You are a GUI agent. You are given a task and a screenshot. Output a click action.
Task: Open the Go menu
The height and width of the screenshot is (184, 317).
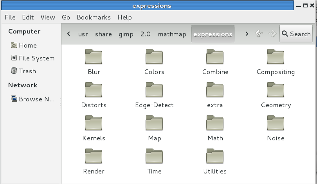[x=66, y=17]
